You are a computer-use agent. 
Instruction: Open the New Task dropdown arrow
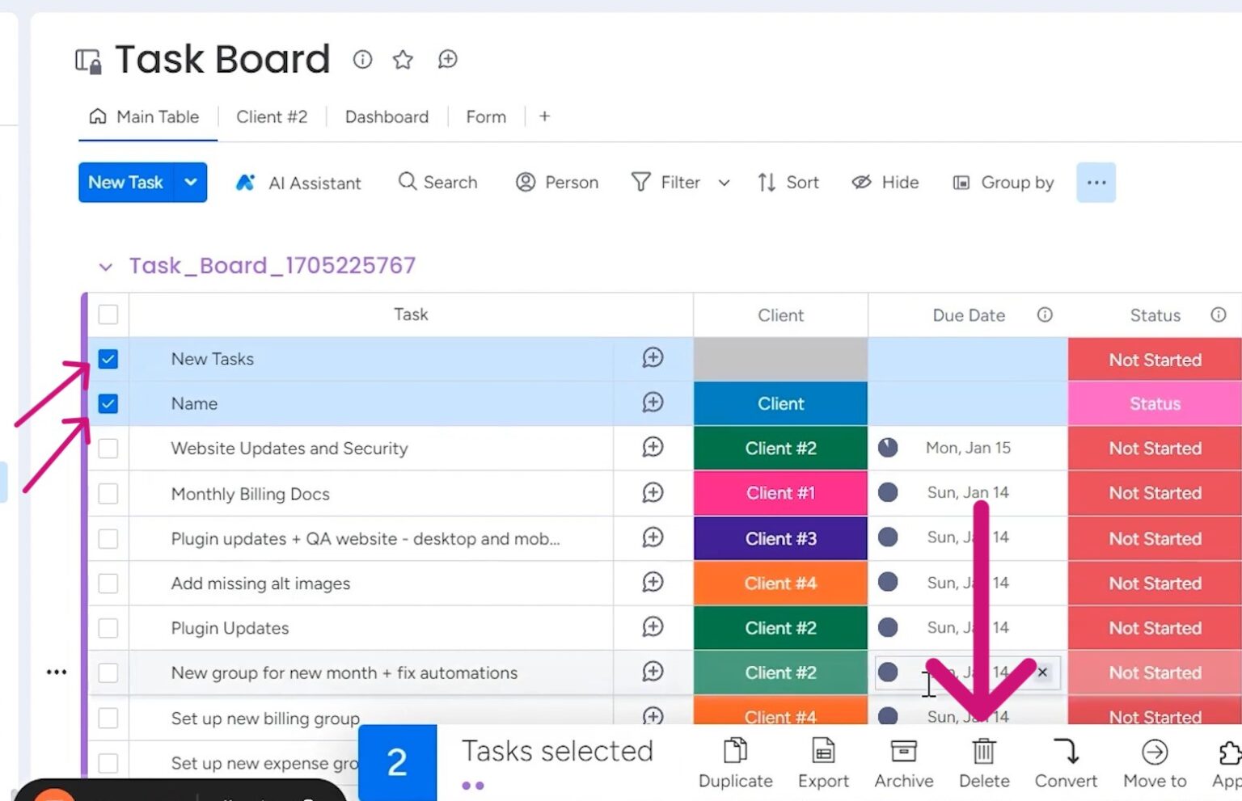[x=191, y=183]
